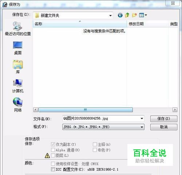This screenshot has width=182, height=175.
Task: Open Recent Places (最近访问的位置) shortcut
Action: pyautogui.click(x=18, y=29)
